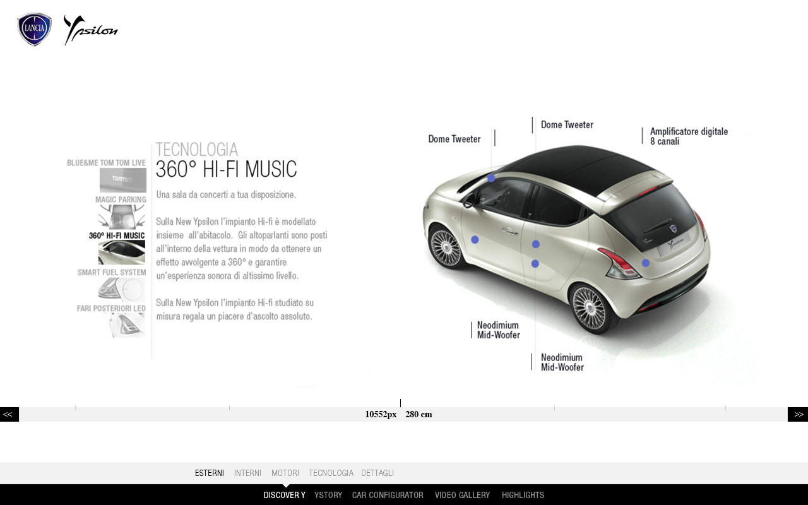
Task: Click the Lancia shield logo
Action: pyautogui.click(x=34, y=30)
